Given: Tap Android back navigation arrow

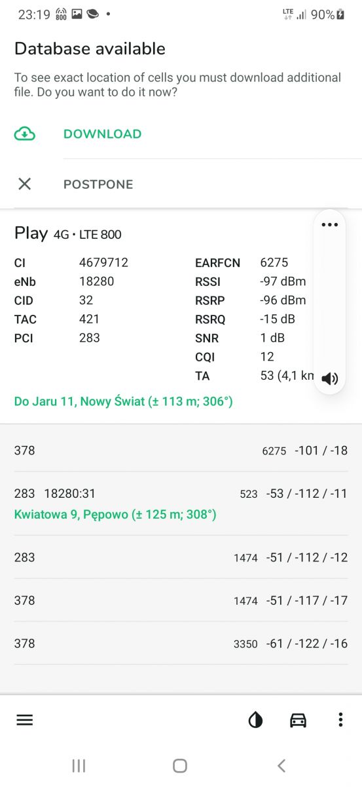Looking at the screenshot, I should [281, 765].
